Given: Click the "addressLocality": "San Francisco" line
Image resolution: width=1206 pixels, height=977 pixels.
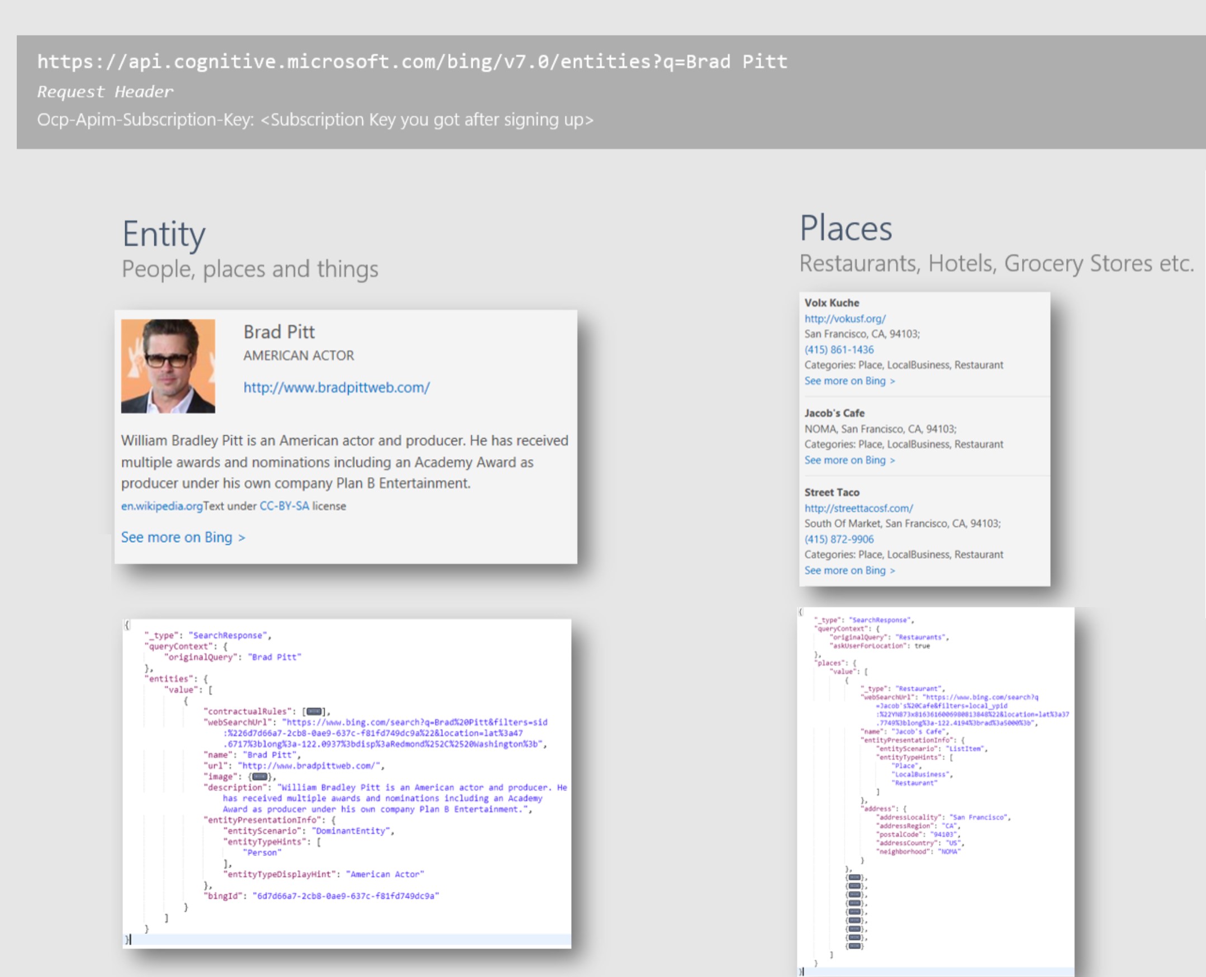Looking at the screenshot, I should (944, 818).
